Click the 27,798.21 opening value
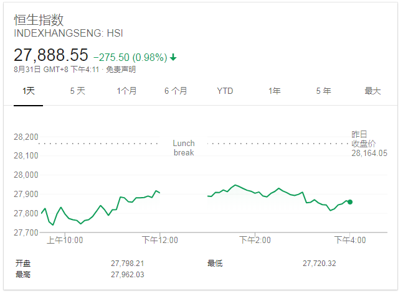The height and width of the screenshot is (294, 403). tap(128, 264)
